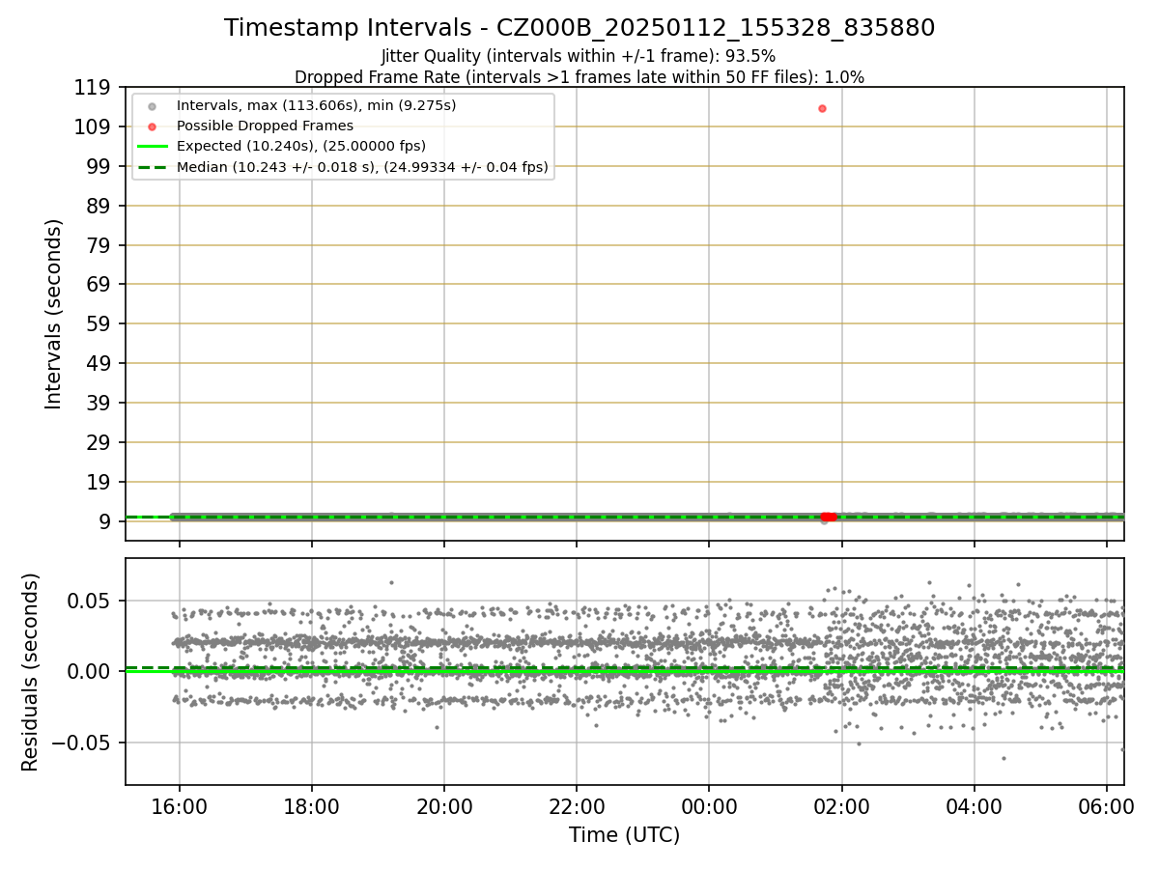Click the 99 y-axis tick label
The width and height of the screenshot is (1159, 869).
point(100,167)
